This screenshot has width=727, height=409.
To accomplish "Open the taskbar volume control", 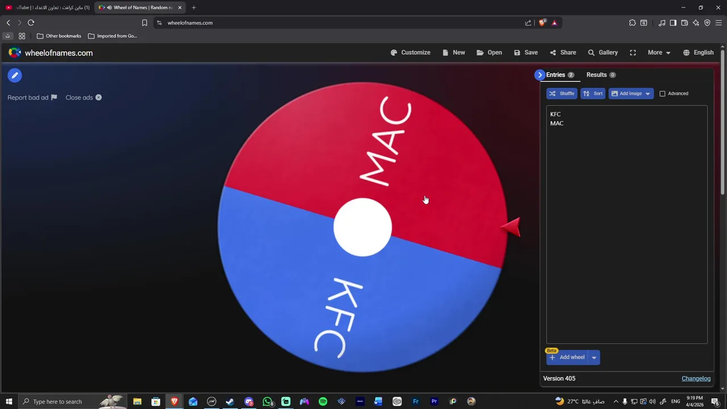I will point(652,402).
